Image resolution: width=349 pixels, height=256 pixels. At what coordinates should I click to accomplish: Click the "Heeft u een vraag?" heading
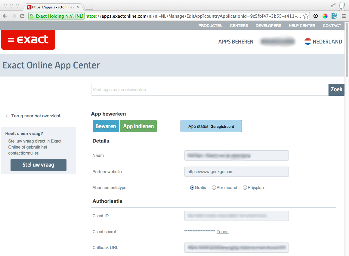pos(24,134)
